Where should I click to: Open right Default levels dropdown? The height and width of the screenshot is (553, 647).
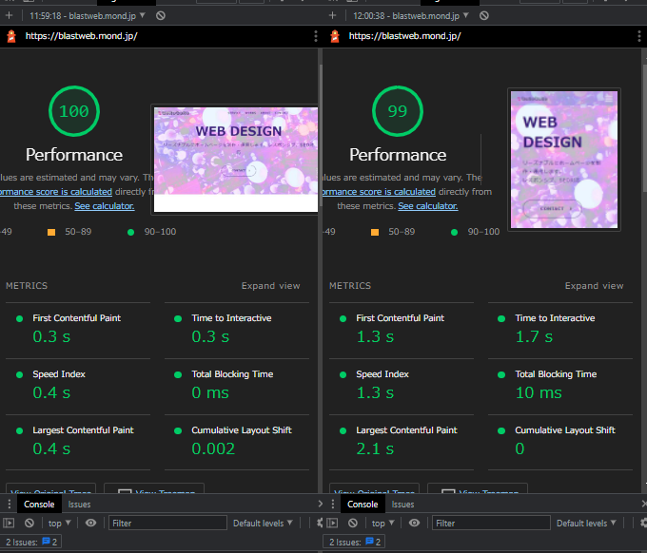(586, 523)
